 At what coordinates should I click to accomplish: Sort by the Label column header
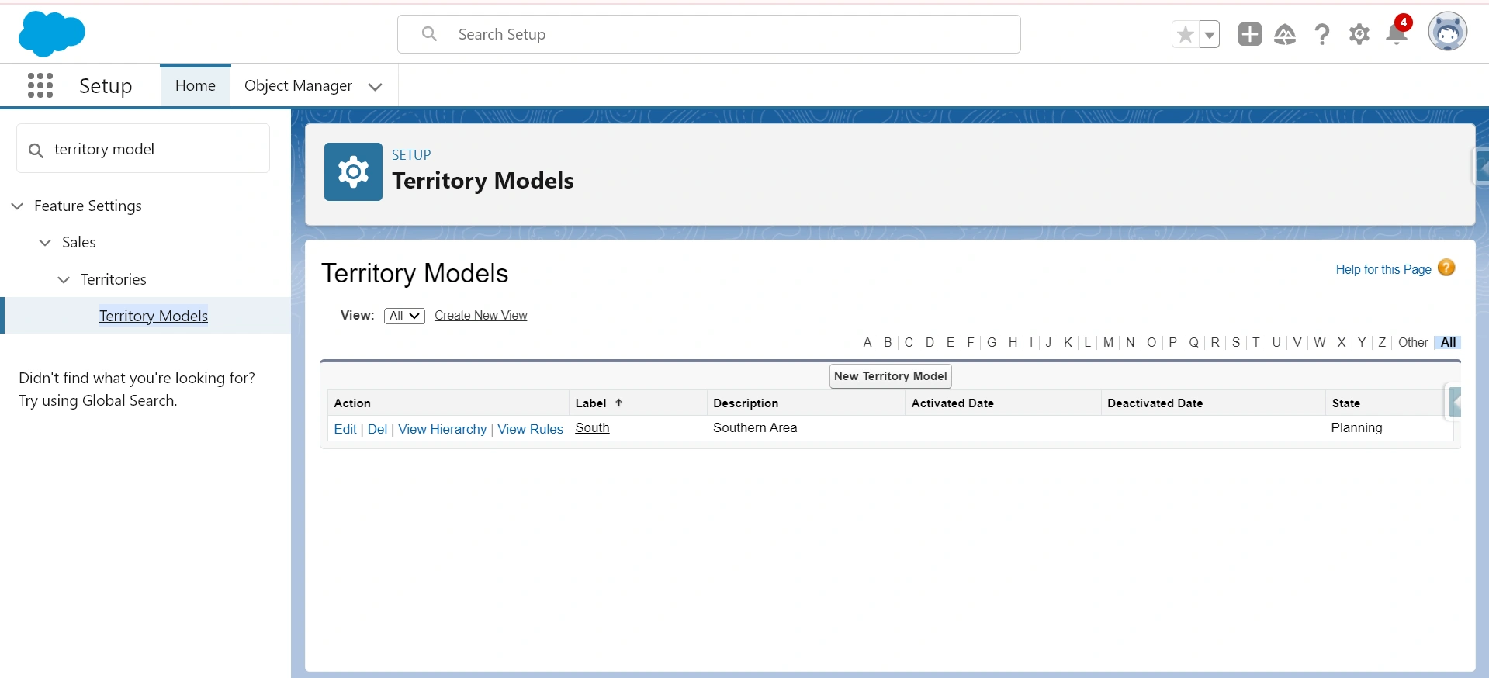click(590, 403)
